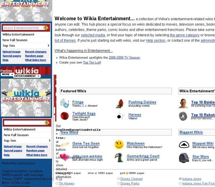215x187 pixels.
Task: Select the circle marker next to Disney Channel
Action: pos(119,179)
